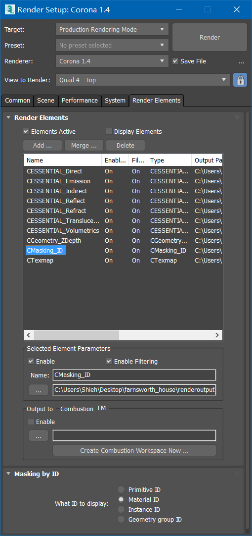Enable the Display Elements checkbox
The image size is (252, 536).
tap(109, 131)
